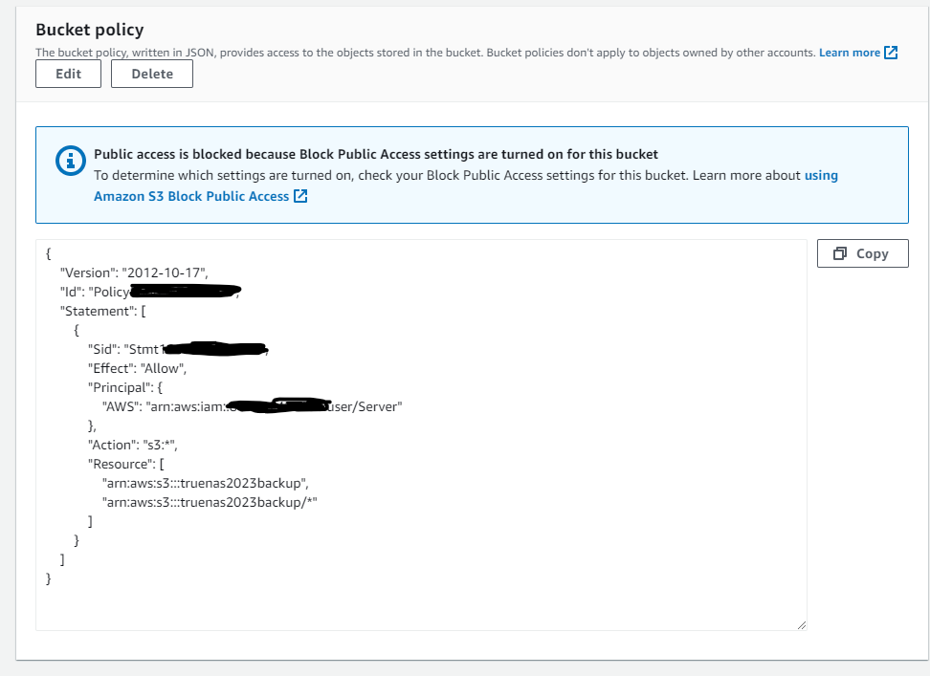This screenshot has height=676, width=930.
Task: Place cursor on the "Effect": "Allow" line
Action: [x=137, y=368]
